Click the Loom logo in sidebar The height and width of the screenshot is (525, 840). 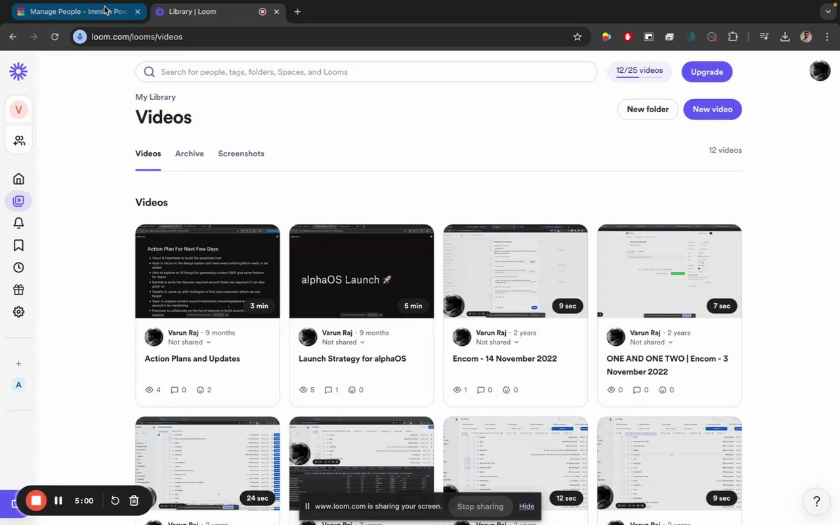(18, 72)
